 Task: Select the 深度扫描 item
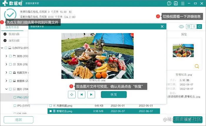pyautogui.click(x=14, y=41)
